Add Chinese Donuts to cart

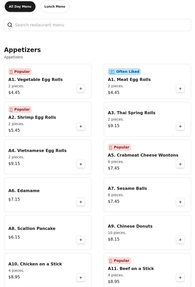pyautogui.click(x=180, y=240)
